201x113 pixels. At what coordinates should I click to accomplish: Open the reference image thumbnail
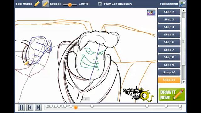tap(151, 13)
